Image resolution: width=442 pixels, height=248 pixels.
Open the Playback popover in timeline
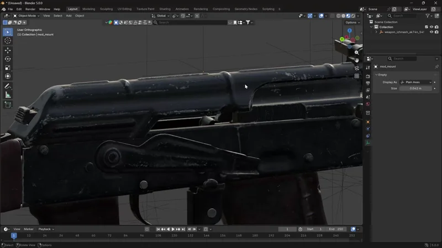pos(45,229)
